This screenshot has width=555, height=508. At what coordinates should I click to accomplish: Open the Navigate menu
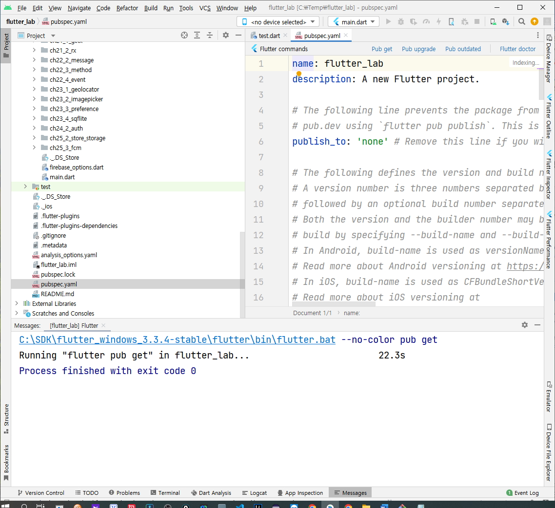[79, 8]
